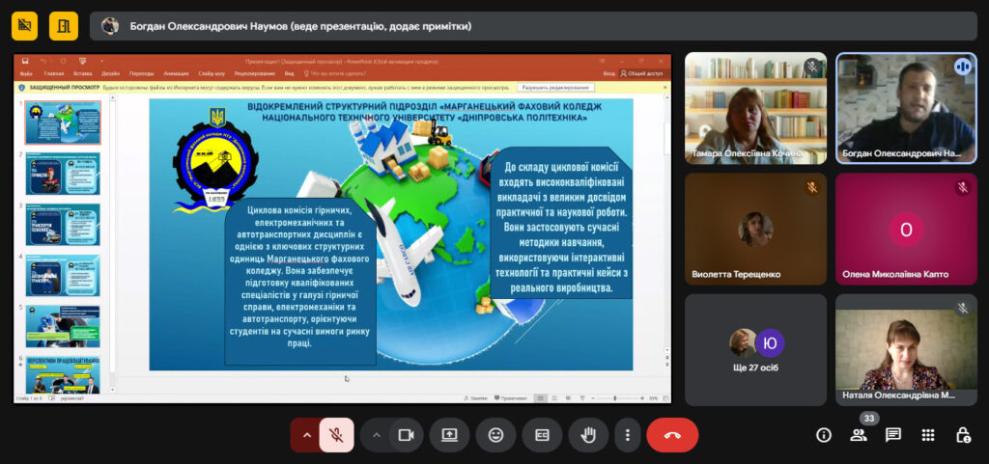Image resolution: width=989 pixels, height=464 pixels.
Task: Click the zoom in plus button
Action: (x=642, y=397)
